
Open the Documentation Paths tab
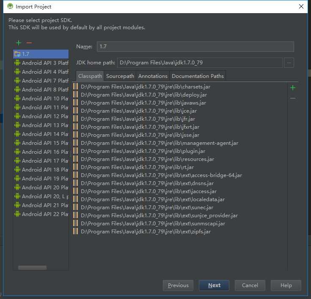point(198,76)
